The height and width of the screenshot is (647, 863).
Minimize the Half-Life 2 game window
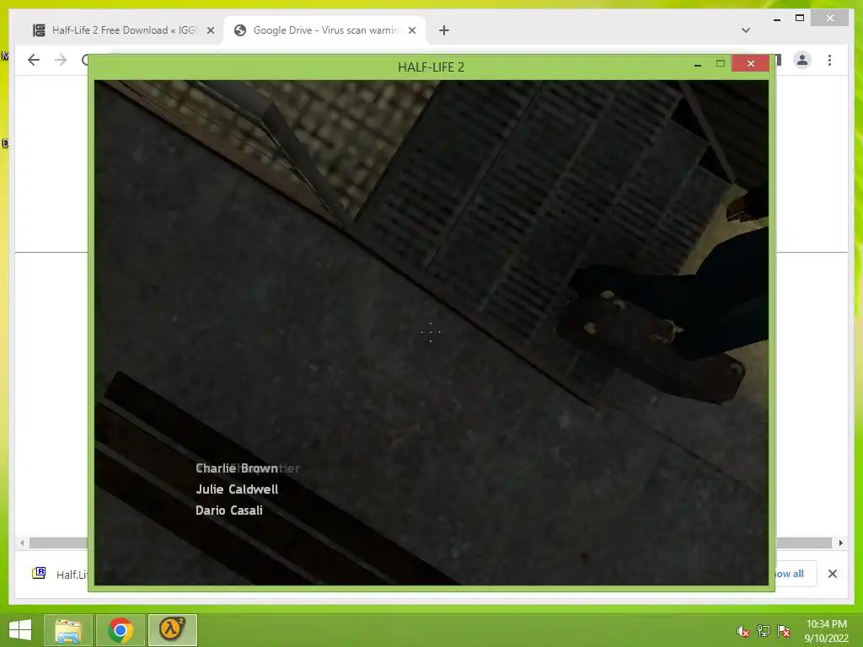click(698, 64)
